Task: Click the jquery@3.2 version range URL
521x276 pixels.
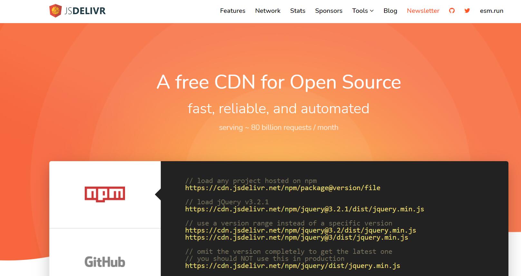Action: click(301, 230)
